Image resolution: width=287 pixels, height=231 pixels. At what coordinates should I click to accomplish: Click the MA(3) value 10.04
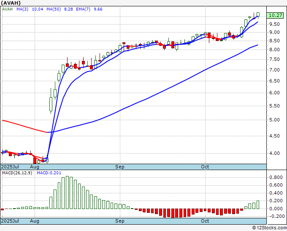click(38, 9)
